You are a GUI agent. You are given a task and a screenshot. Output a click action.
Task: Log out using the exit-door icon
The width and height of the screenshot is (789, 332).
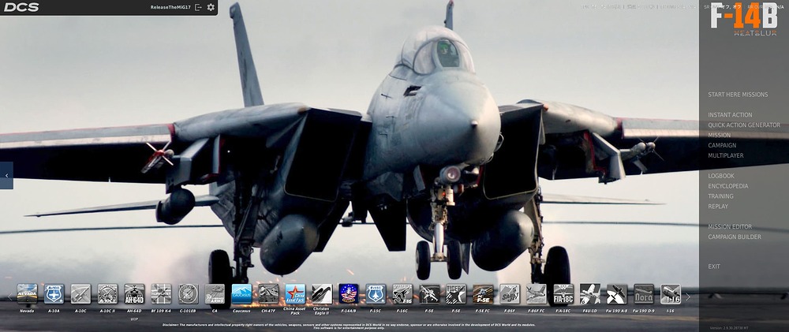tap(198, 7)
